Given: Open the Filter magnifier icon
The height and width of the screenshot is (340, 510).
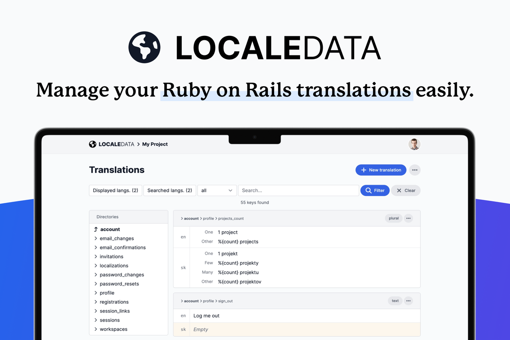Looking at the screenshot, I should (x=368, y=190).
